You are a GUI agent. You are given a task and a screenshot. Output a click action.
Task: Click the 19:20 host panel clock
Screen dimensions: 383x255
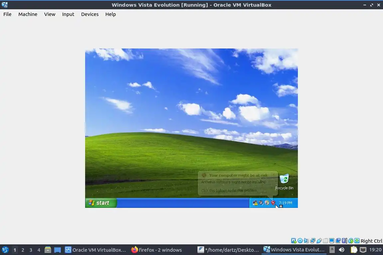pyautogui.click(x=375, y=250)
